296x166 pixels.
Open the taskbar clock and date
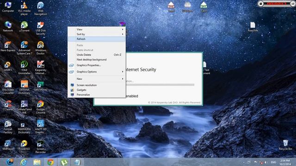pyautogui.click(x=285, y=162)
